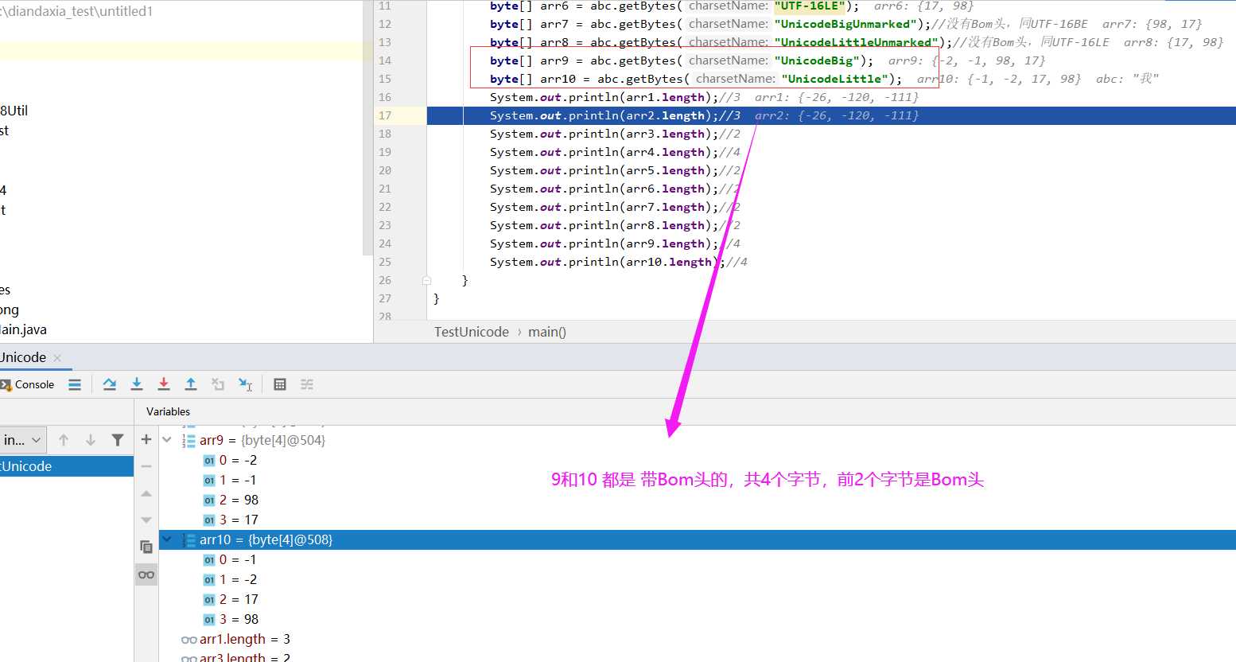Image resolution: width=1236 pixels, height=662 pixels.
Task: Go to next frame down arrow
Action: [91, 440]
